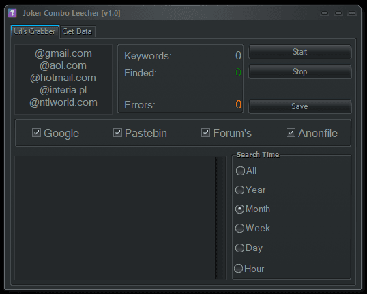This screenshot has height=294, width=367.
Task: Switch to the Get Data tab
Action: coord(77,31)
